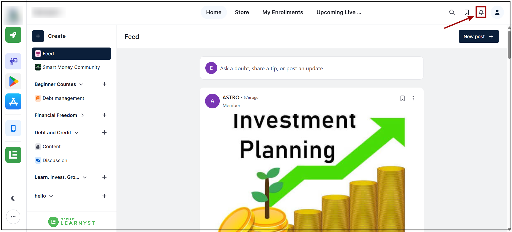The image size is (512, 232).
Task: Open the search magnifier icon
Action: 452,12
